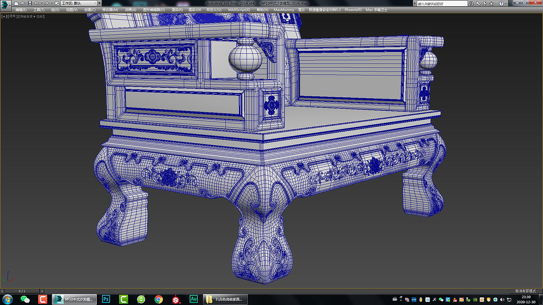Open WeChat from the taskbar
Viewport: 543px width, 305px height.
(25, 299)
